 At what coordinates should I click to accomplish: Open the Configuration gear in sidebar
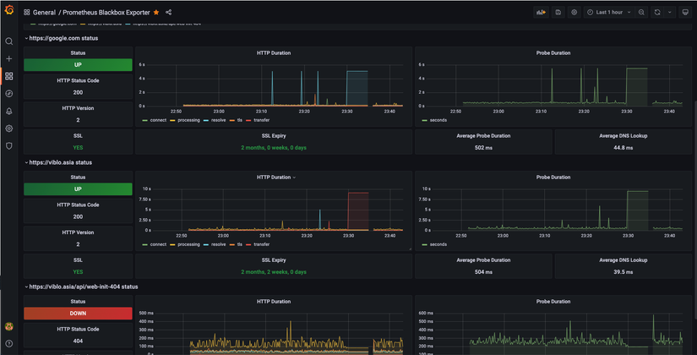point(9,128)
